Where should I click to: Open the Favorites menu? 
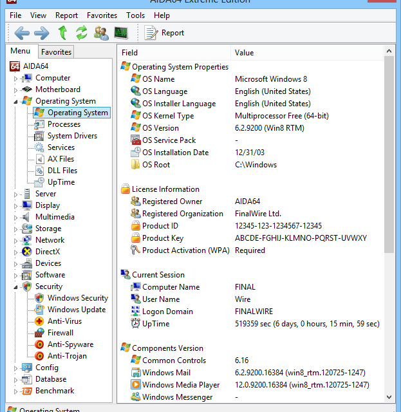(x=102, y=15)
